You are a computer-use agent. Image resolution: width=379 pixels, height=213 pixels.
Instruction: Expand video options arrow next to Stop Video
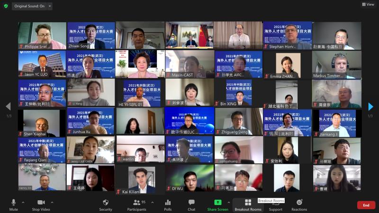pyautogui.click(x=52, y=203)
